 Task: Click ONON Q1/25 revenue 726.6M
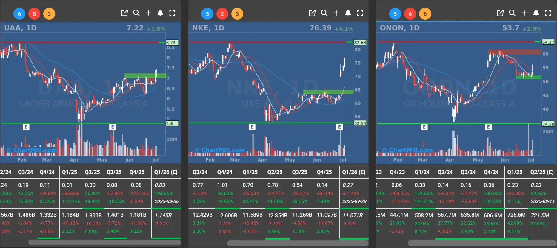516,215
